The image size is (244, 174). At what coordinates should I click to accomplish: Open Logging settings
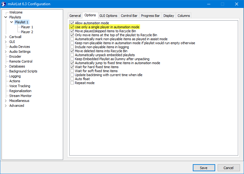(15, 76)
